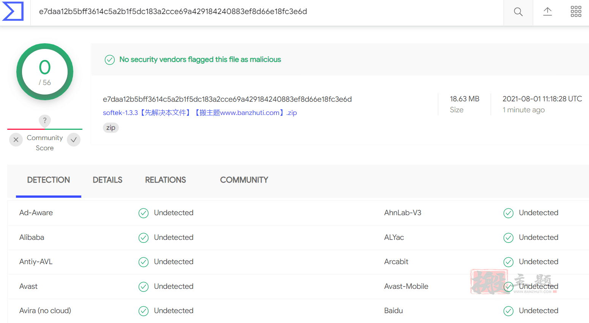Click the 0 / 56 detection score circle

[45, 72]
